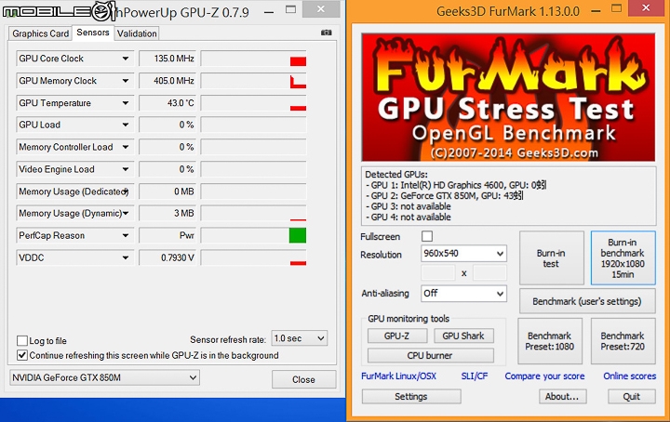
Task: Start the Burn-in test
Action: coord(551,258)
